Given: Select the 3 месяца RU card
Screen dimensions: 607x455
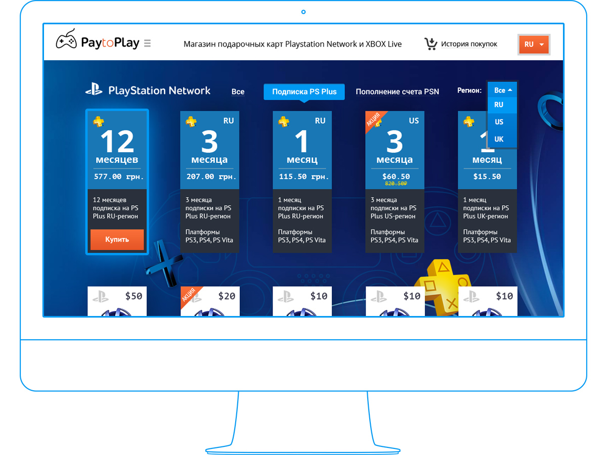Looking at the screenshot, I should point(209,181).
